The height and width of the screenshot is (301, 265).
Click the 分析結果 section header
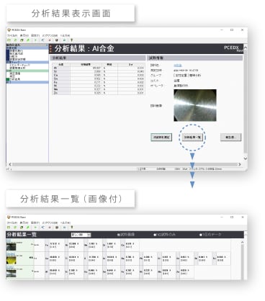click(98, 58)
